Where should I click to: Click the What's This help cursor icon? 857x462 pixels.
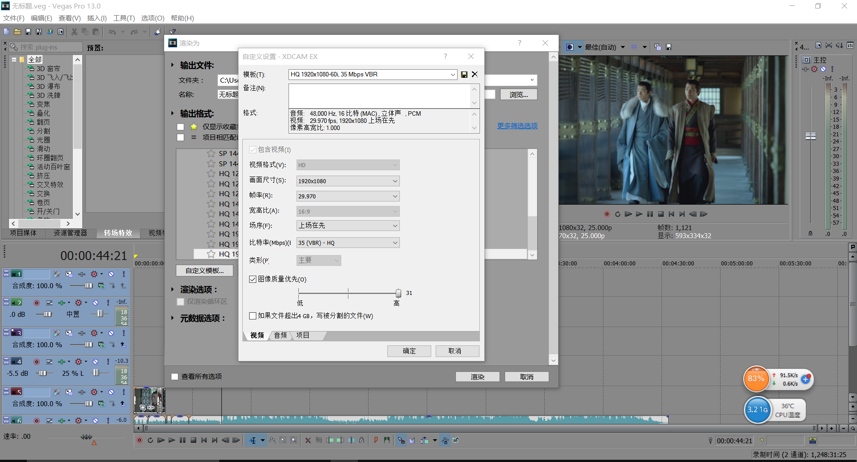click(172, 32)
